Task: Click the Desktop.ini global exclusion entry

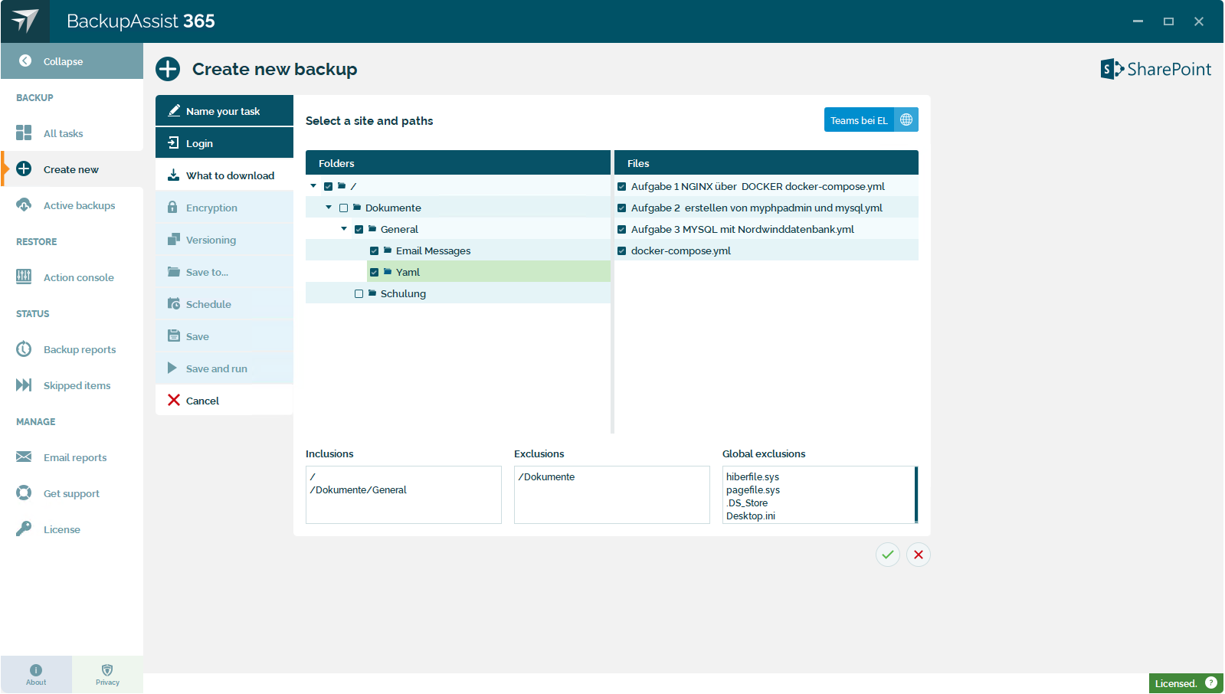Action: point(751,516)
